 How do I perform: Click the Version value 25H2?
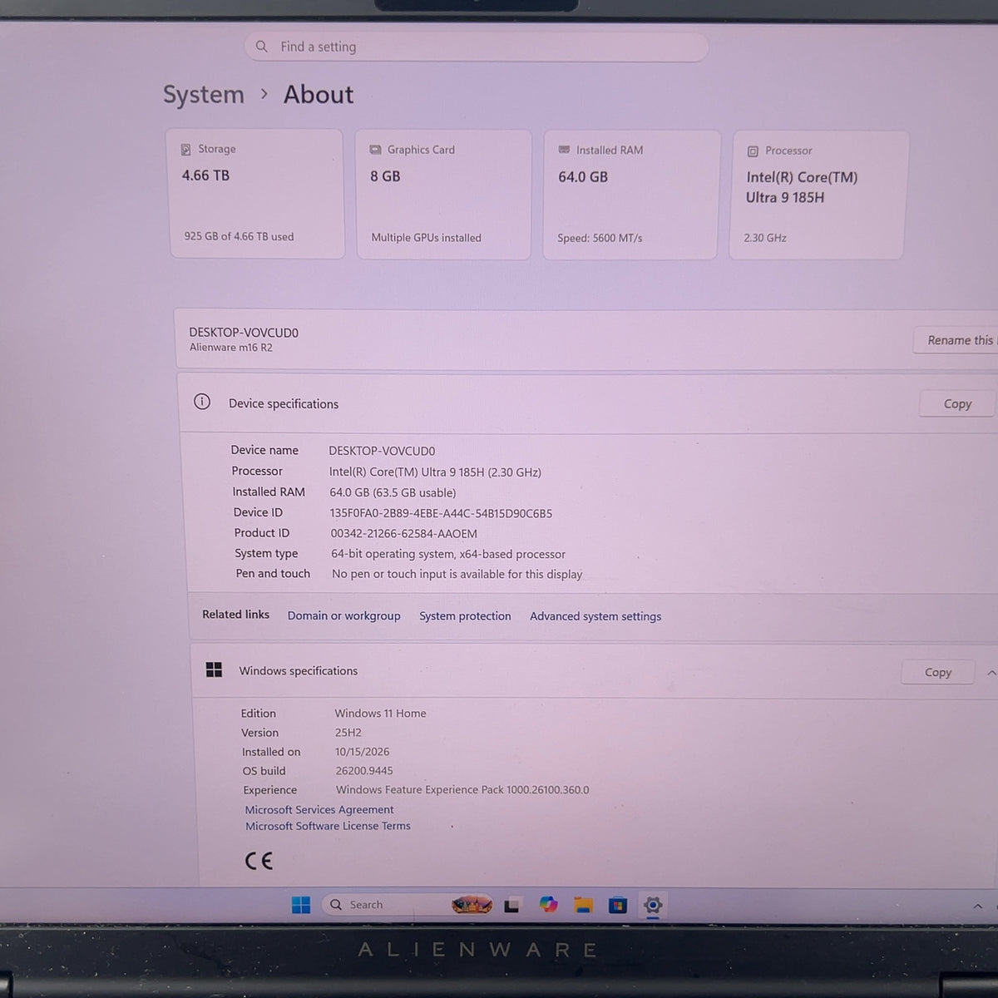click(348, 733)
